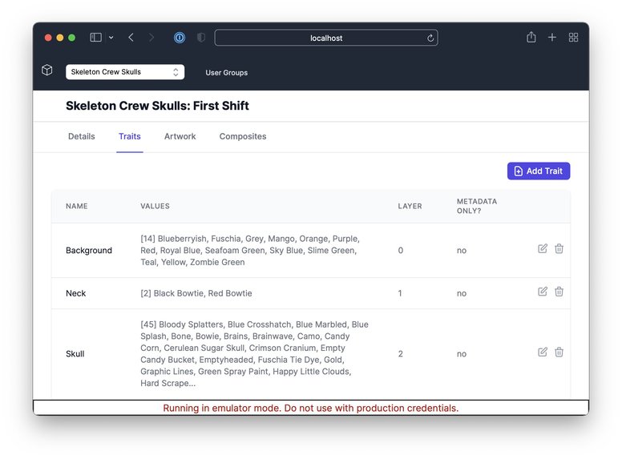
Task: Click the Background values list starting with '[14] Blueberryish'
Action: [x=250, y=251]
